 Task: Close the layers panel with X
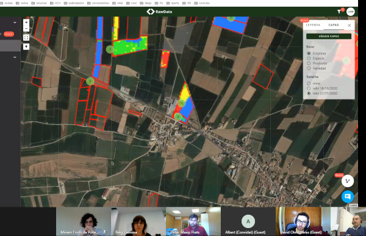(x=349, y=25)
